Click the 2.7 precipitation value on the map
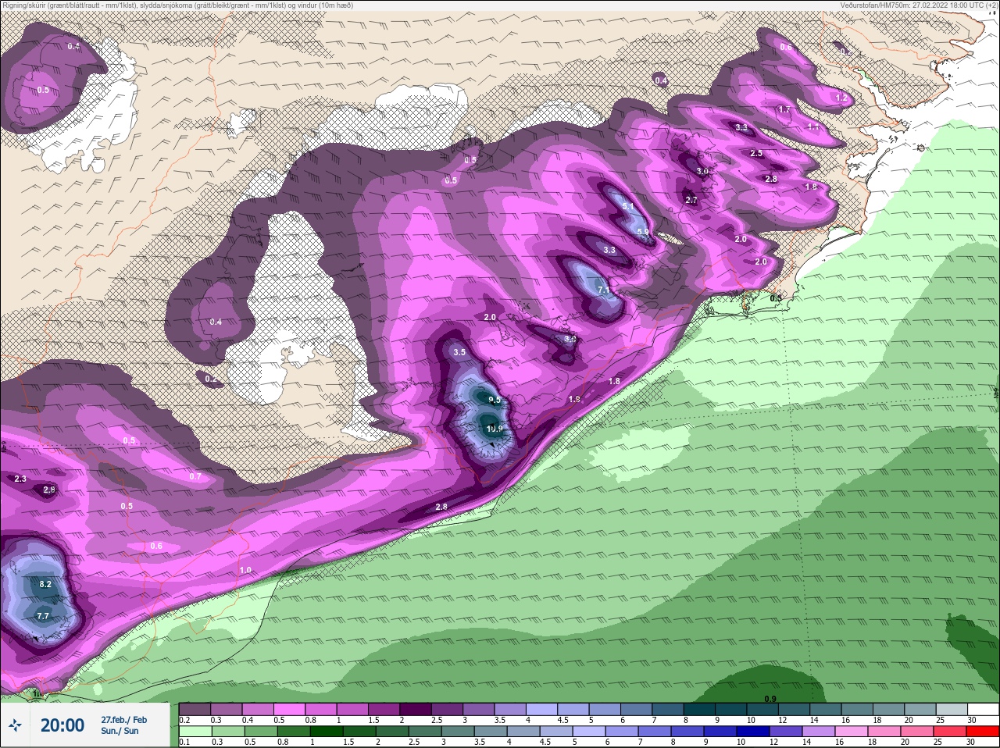The image size is (1000, 748). (691, 200)
